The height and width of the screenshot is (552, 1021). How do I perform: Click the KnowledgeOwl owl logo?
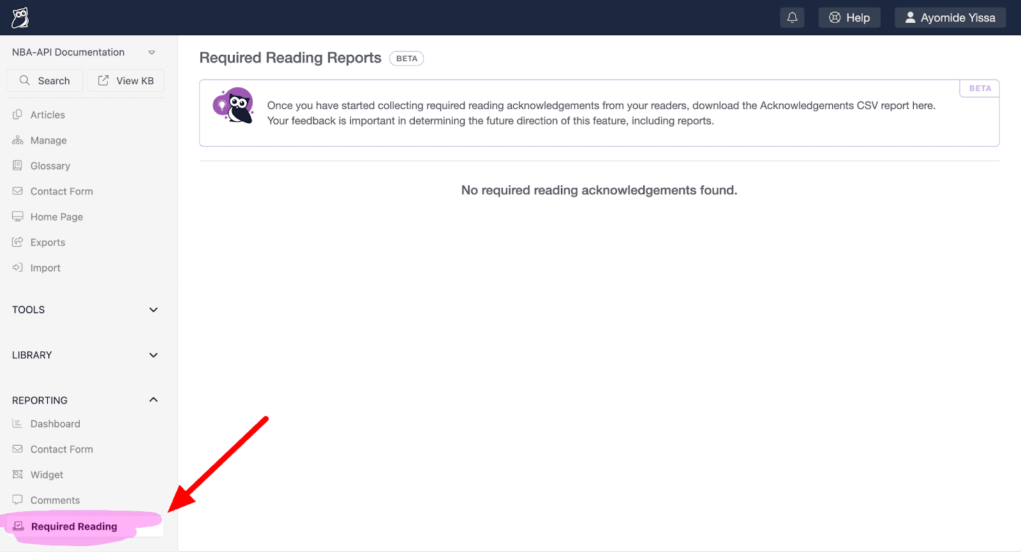(x=20, y=18)
